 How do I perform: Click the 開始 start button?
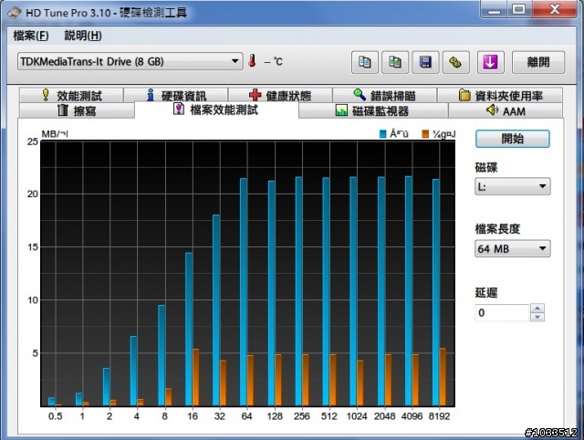(x=513, y=139)
